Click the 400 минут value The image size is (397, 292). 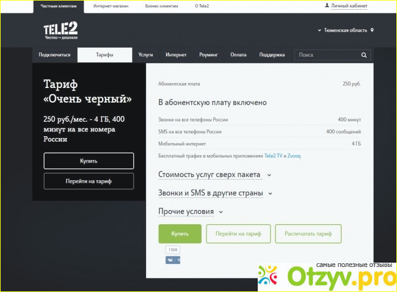pos(349,120)
